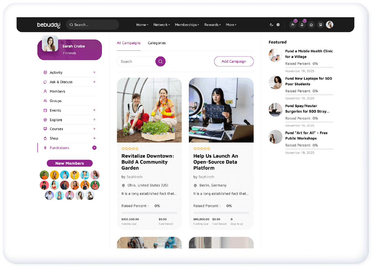Click the campaign Search input field
375x270 pixels.
coord(136,62)
